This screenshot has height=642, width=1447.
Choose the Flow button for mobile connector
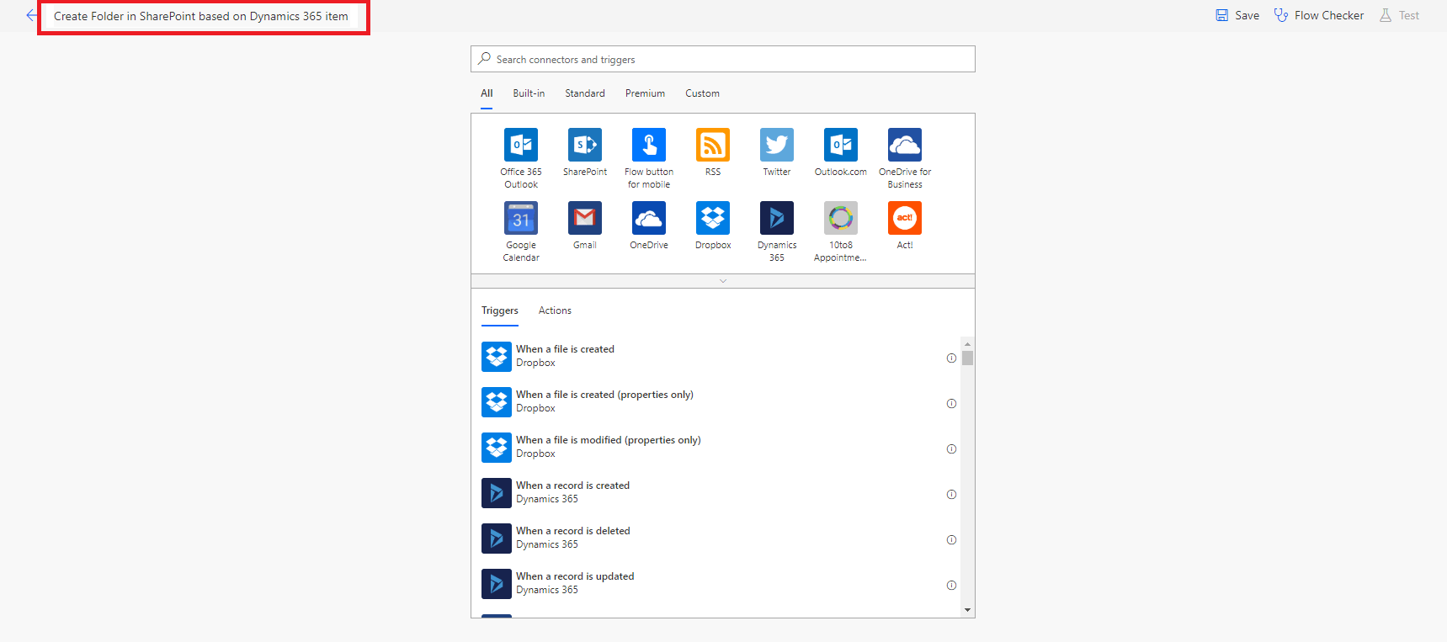649,145
